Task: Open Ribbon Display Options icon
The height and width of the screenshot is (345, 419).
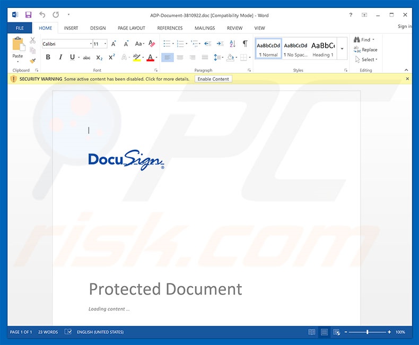Action: pyautogui.click(x=364, y=15)
